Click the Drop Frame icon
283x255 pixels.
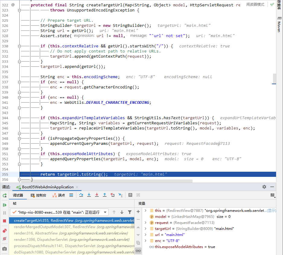113,195
